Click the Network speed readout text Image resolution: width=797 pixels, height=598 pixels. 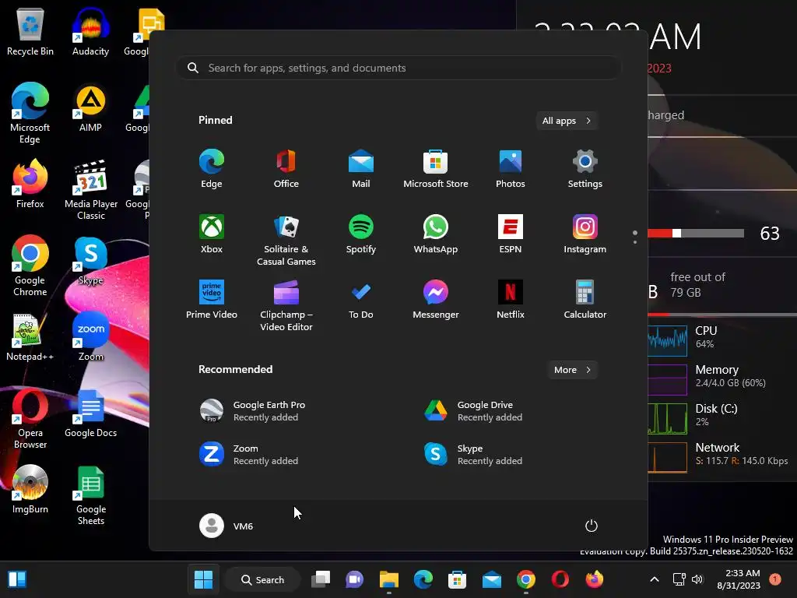(742, 461)
